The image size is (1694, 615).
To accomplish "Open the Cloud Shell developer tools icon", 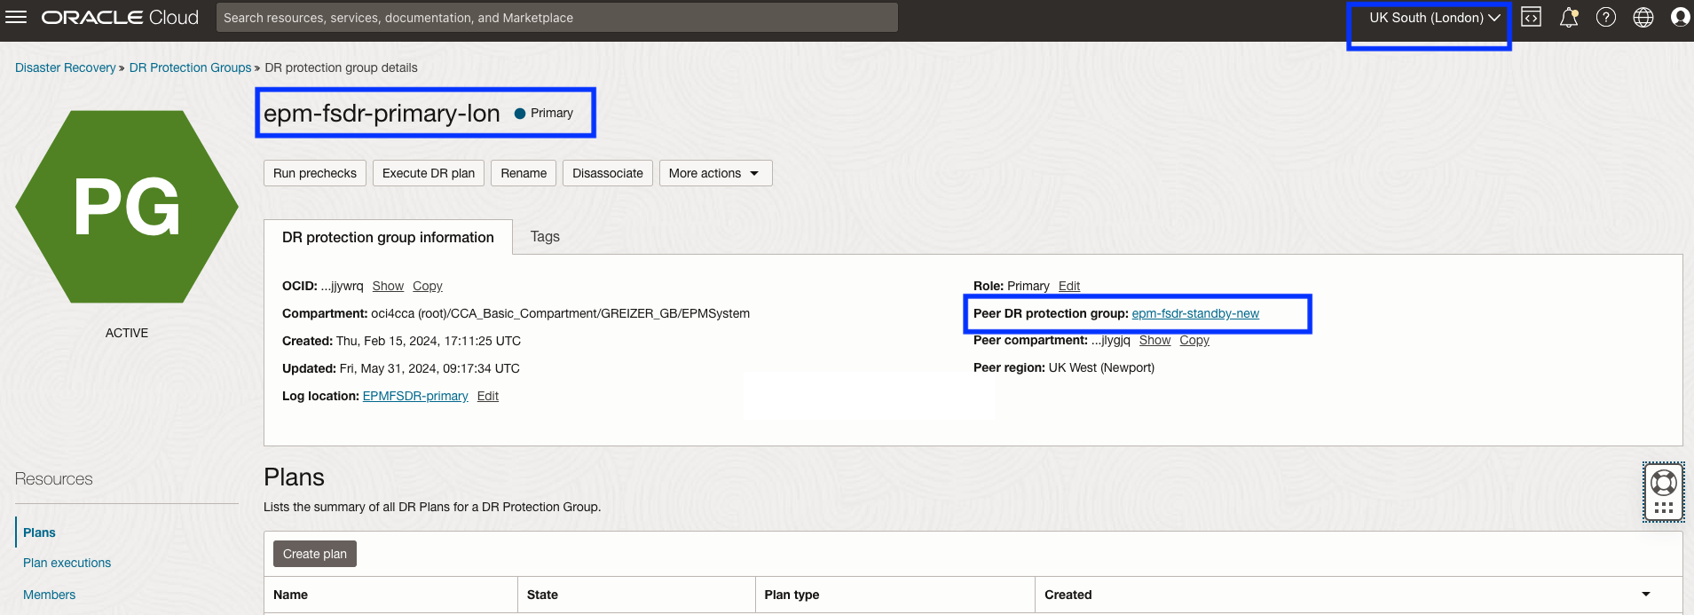I will (x=1531, y=17).
